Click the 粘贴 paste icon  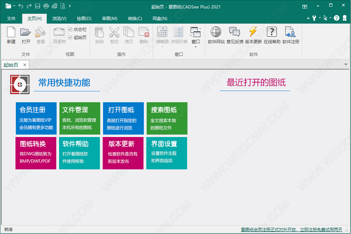point(100,35)
